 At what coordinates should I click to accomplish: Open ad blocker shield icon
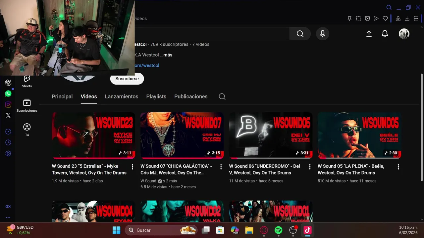[x=367, y=19]
